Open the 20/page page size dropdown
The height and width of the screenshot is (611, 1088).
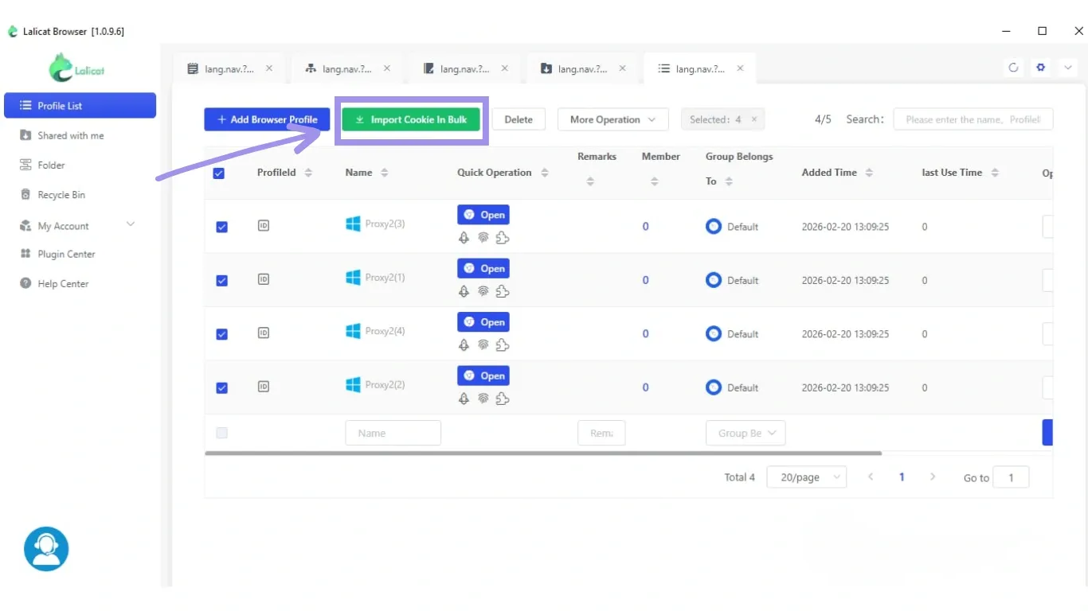(806, 477)
